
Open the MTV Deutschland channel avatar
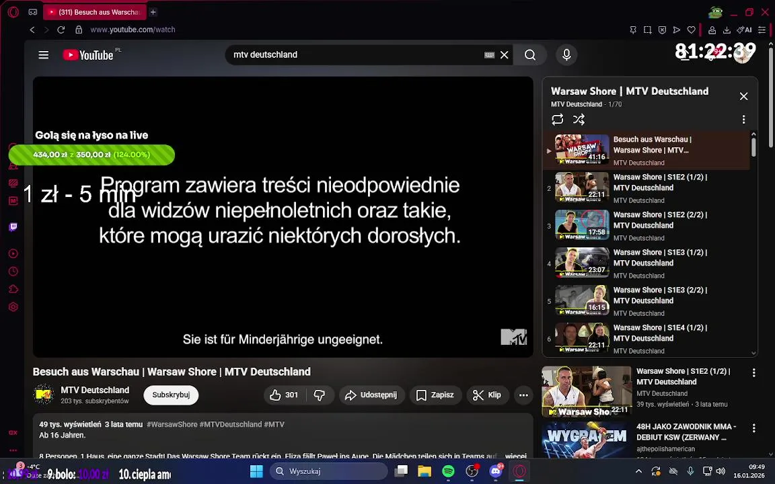tap(44, 395)
